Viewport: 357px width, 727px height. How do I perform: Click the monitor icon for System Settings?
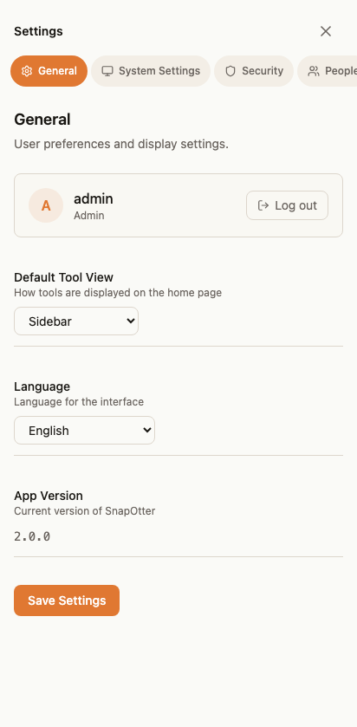tap(107, 71)
